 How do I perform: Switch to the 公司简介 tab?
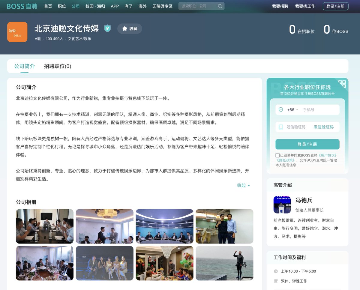tap(25, 66)
